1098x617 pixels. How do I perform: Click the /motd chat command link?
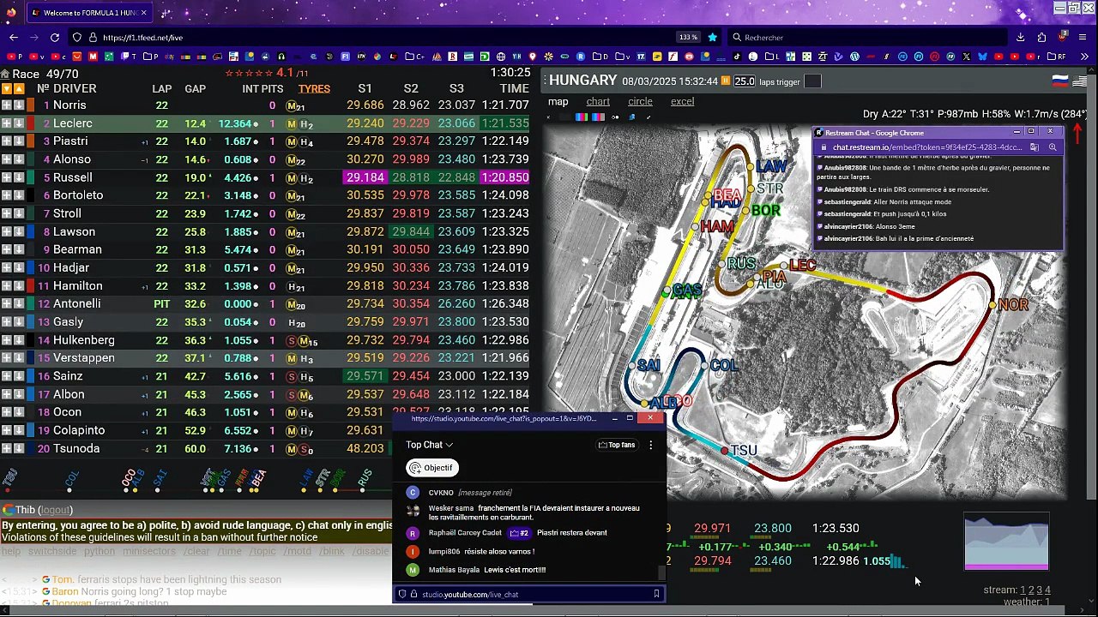coord(299,551)
